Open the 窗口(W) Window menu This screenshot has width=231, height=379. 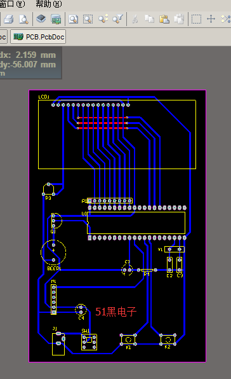point(12,4)
